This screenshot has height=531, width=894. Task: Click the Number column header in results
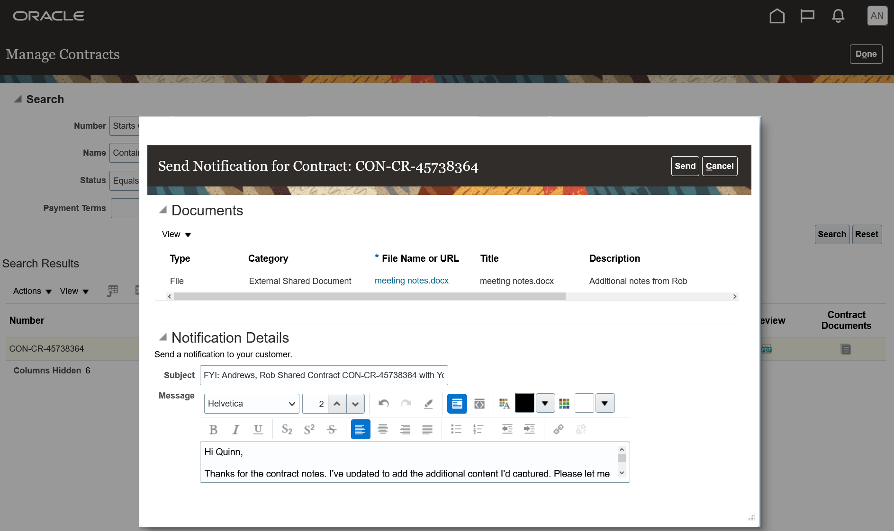pyautogui.click(x=27, y=320)
